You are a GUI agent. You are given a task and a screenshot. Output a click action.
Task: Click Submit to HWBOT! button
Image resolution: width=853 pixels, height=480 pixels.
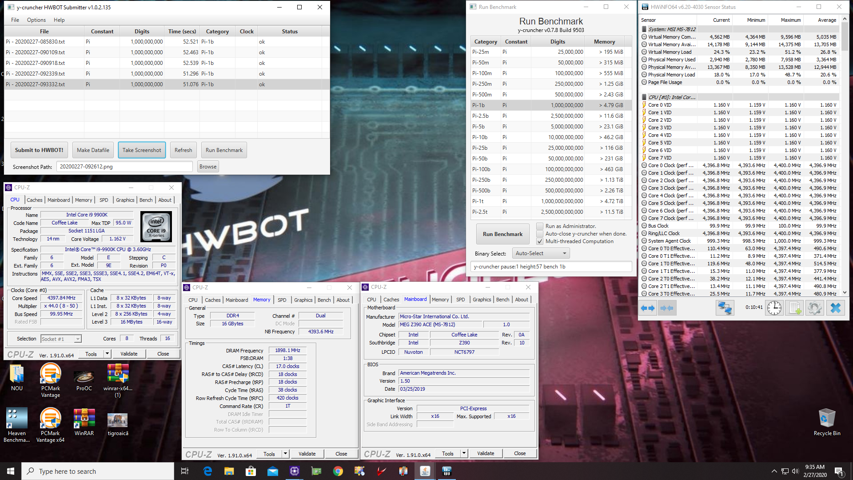tap(39, 150)
